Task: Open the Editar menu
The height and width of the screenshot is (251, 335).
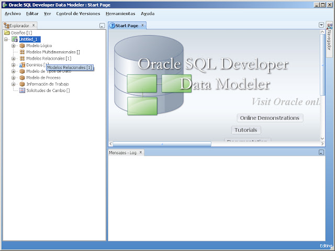Action: [32, 14]
